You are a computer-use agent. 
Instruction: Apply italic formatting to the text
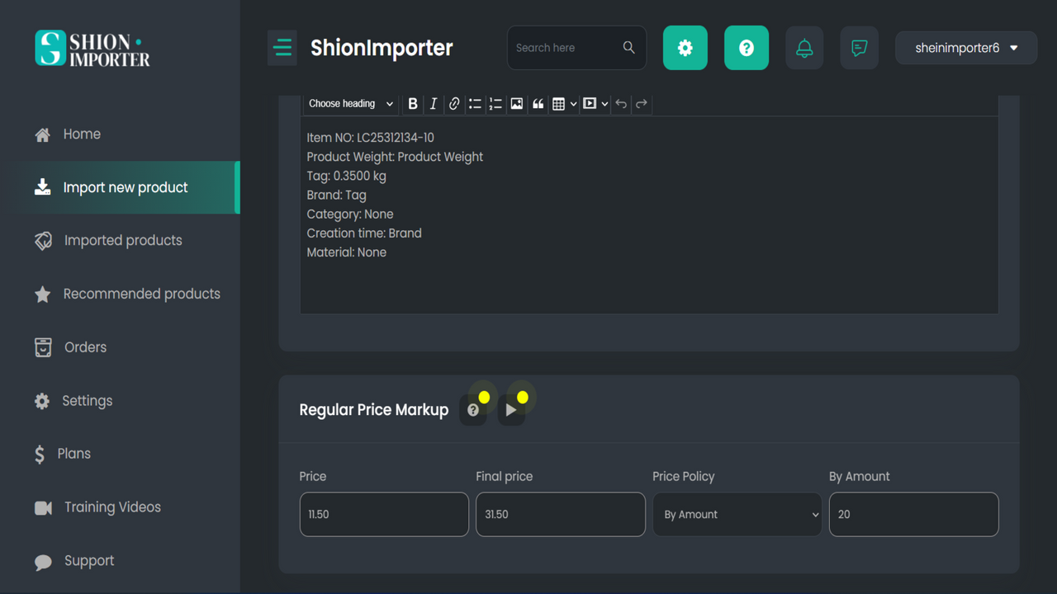click(433, 103)
